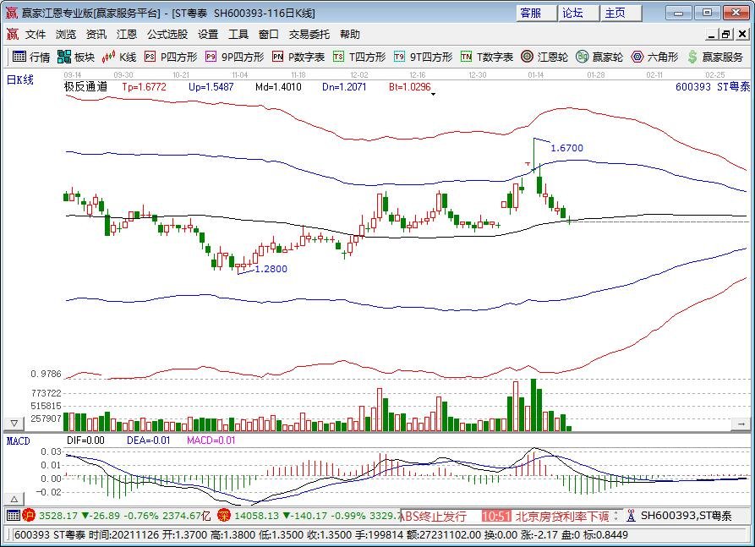This screenshot has height=547, width=755.
Task: Open the 浏览 menu
Action: tap(65, 34)
